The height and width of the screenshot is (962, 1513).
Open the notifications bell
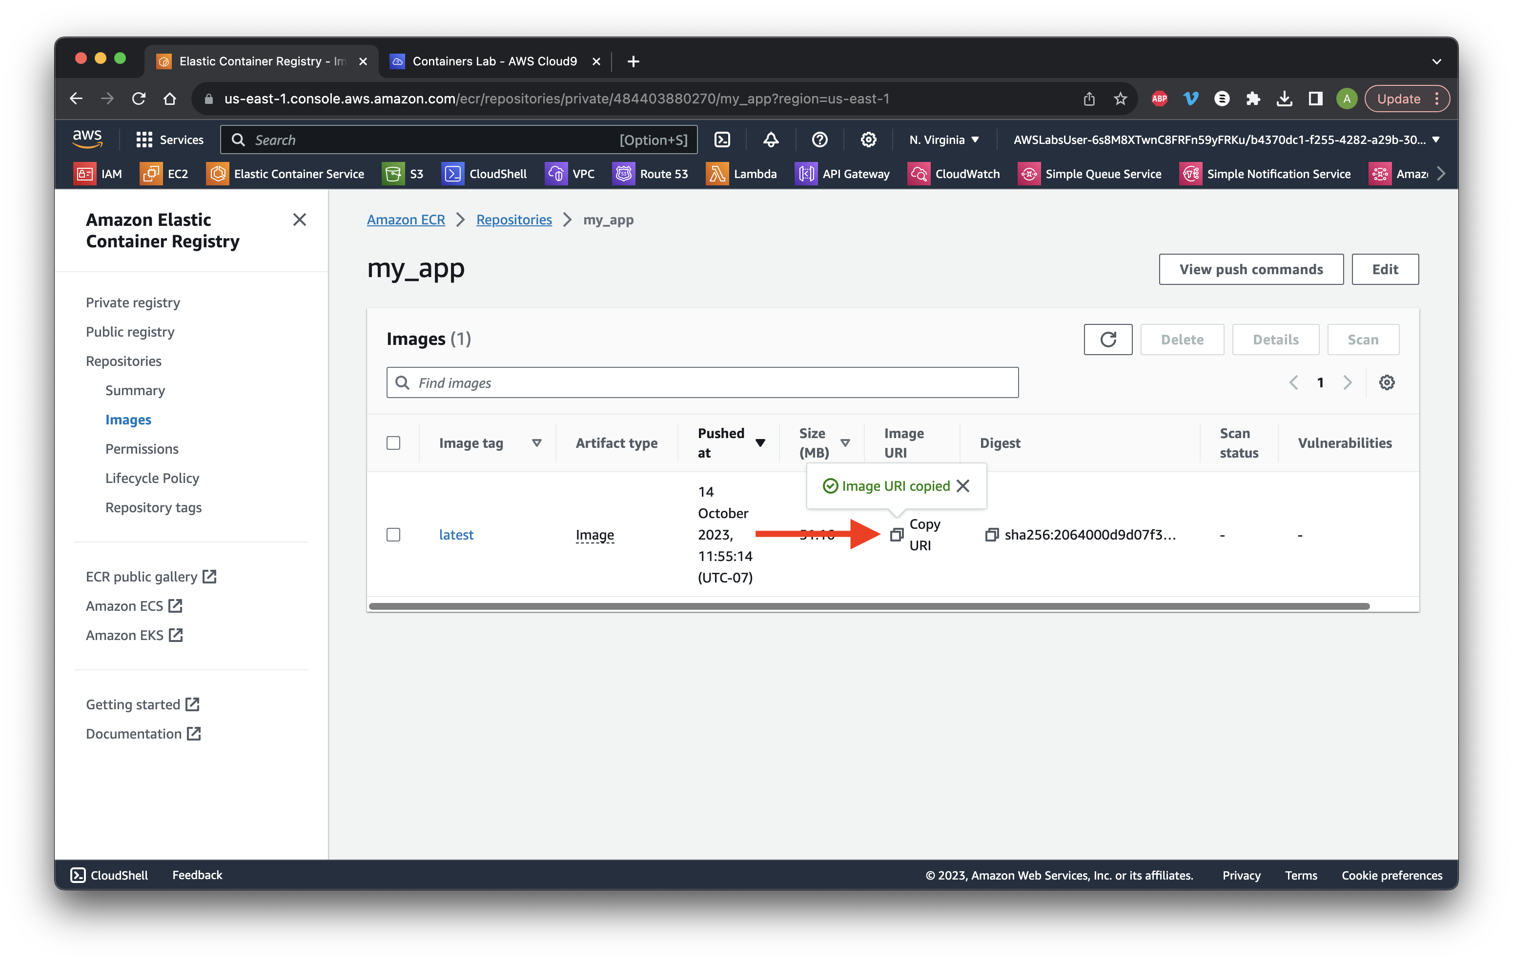(771, 140)
